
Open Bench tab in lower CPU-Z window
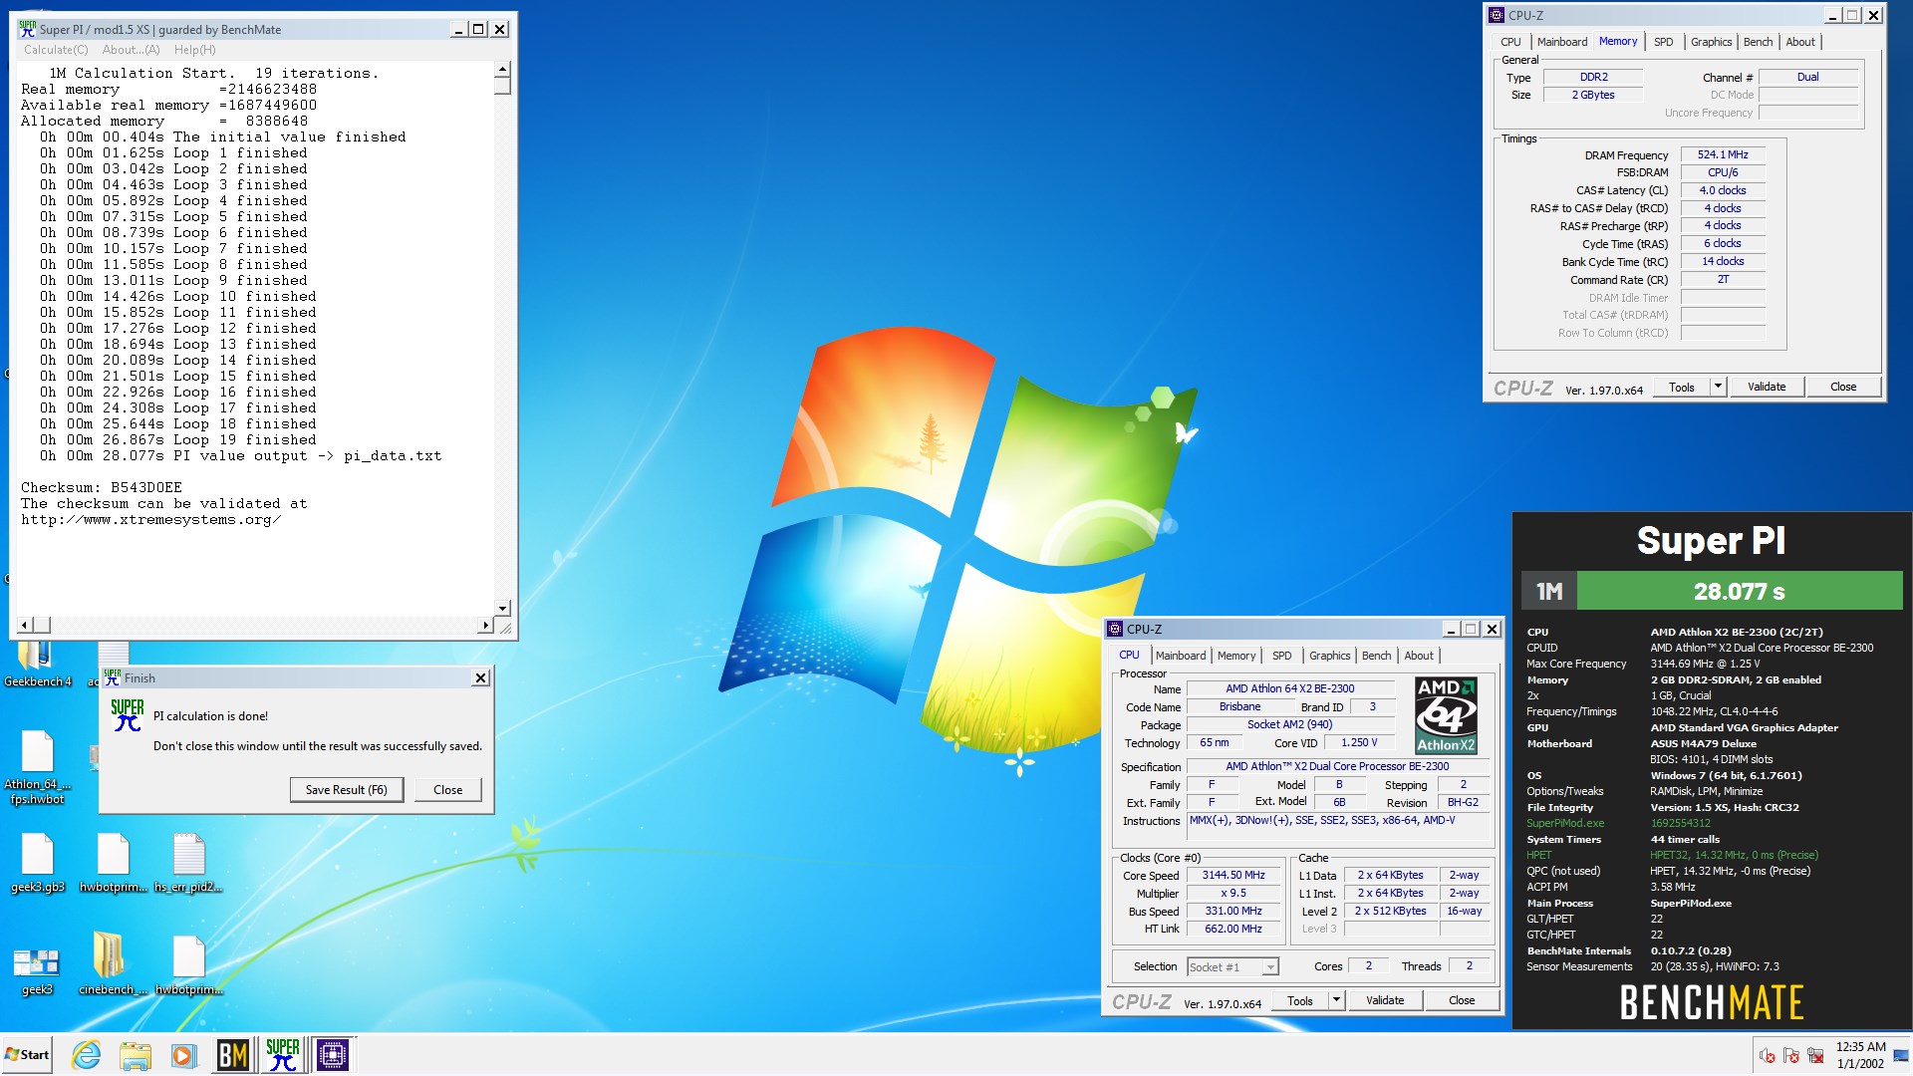click(1376, 656)
